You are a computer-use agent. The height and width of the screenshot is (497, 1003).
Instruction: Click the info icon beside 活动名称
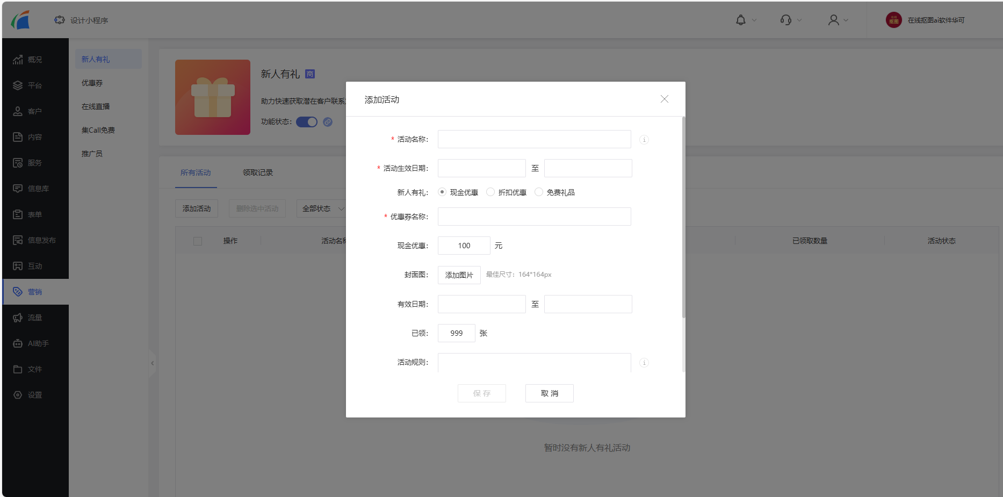(644, 140)
